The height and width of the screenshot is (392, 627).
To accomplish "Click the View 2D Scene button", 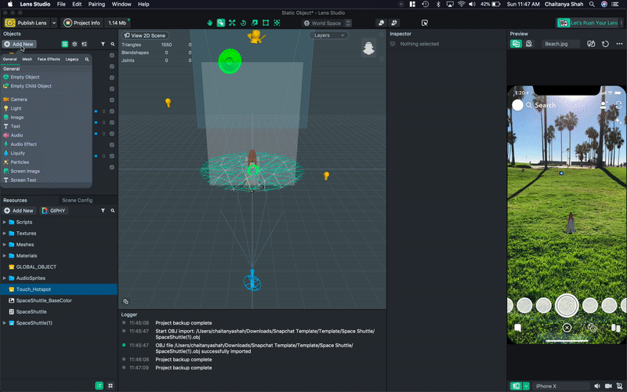I will (146, 35).
